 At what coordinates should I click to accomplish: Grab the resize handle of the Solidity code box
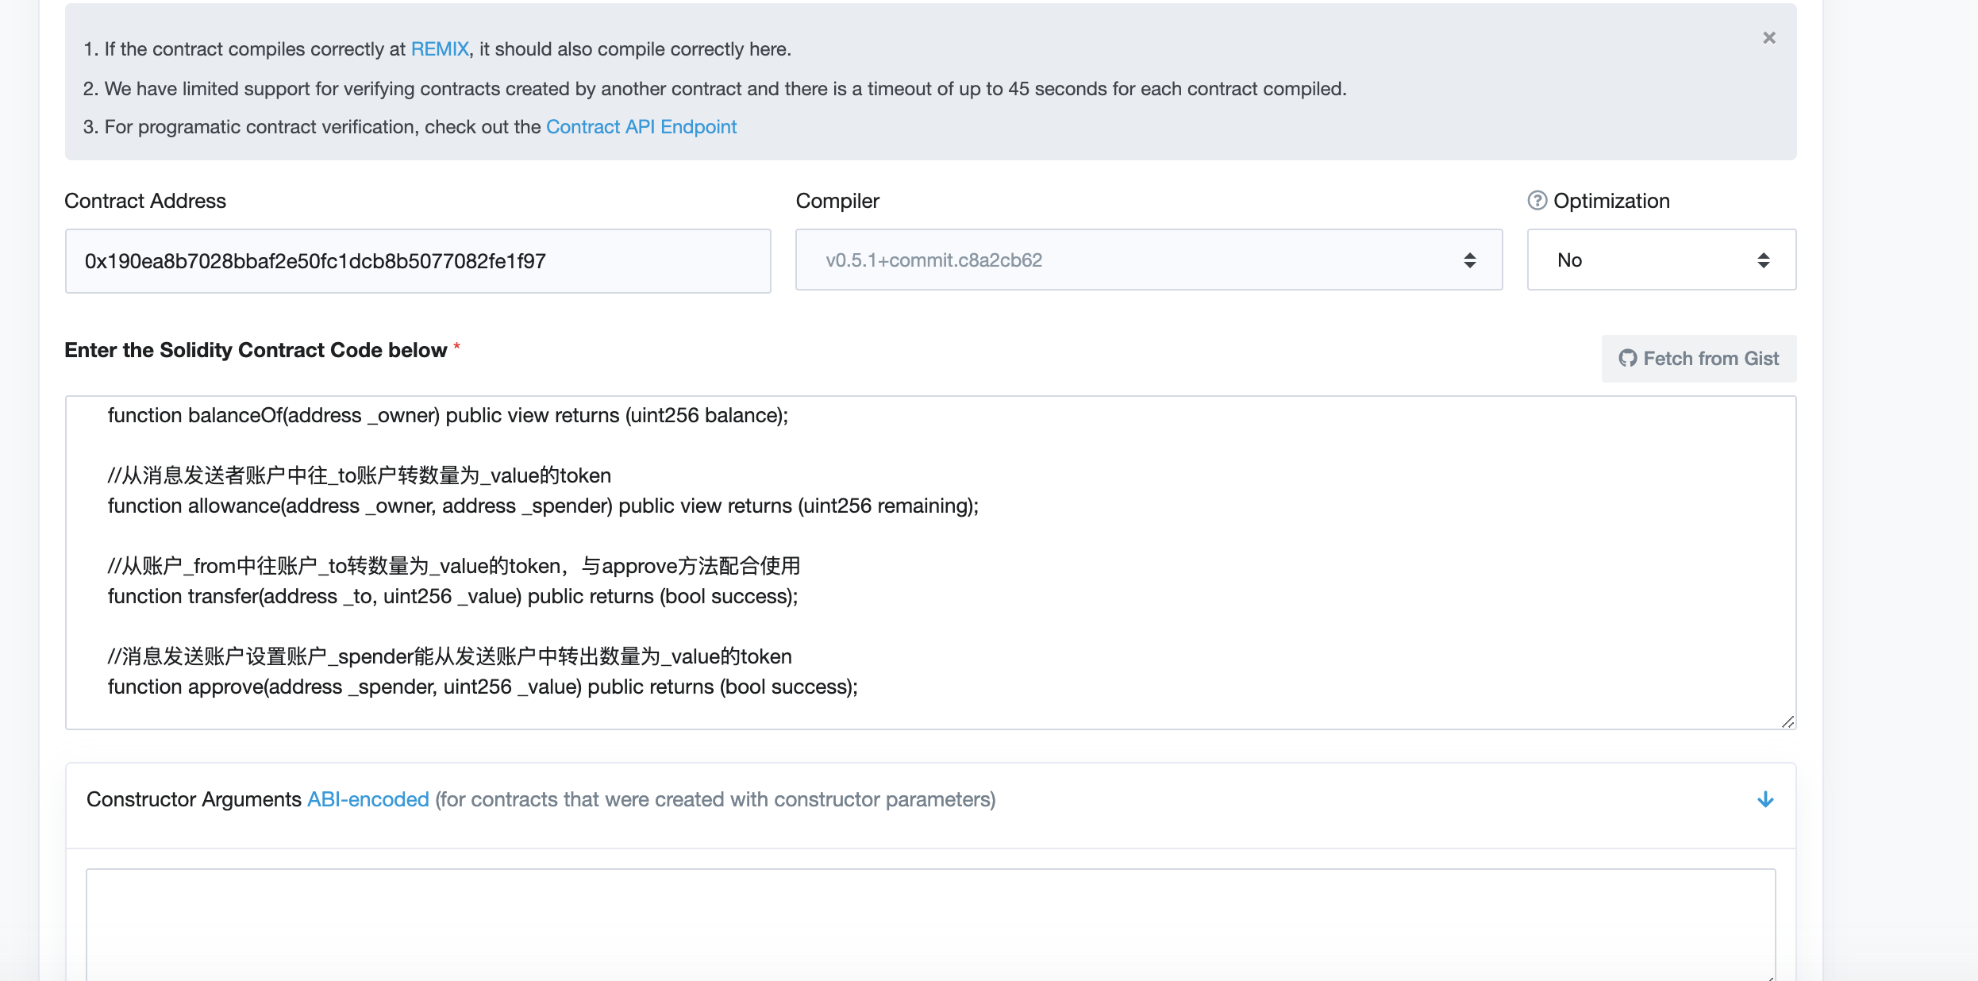[1788, 721]
